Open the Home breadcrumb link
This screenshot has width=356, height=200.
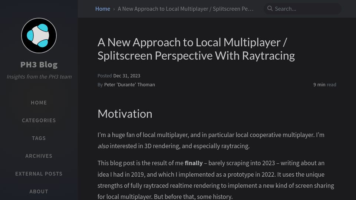[x=103, y=9]
